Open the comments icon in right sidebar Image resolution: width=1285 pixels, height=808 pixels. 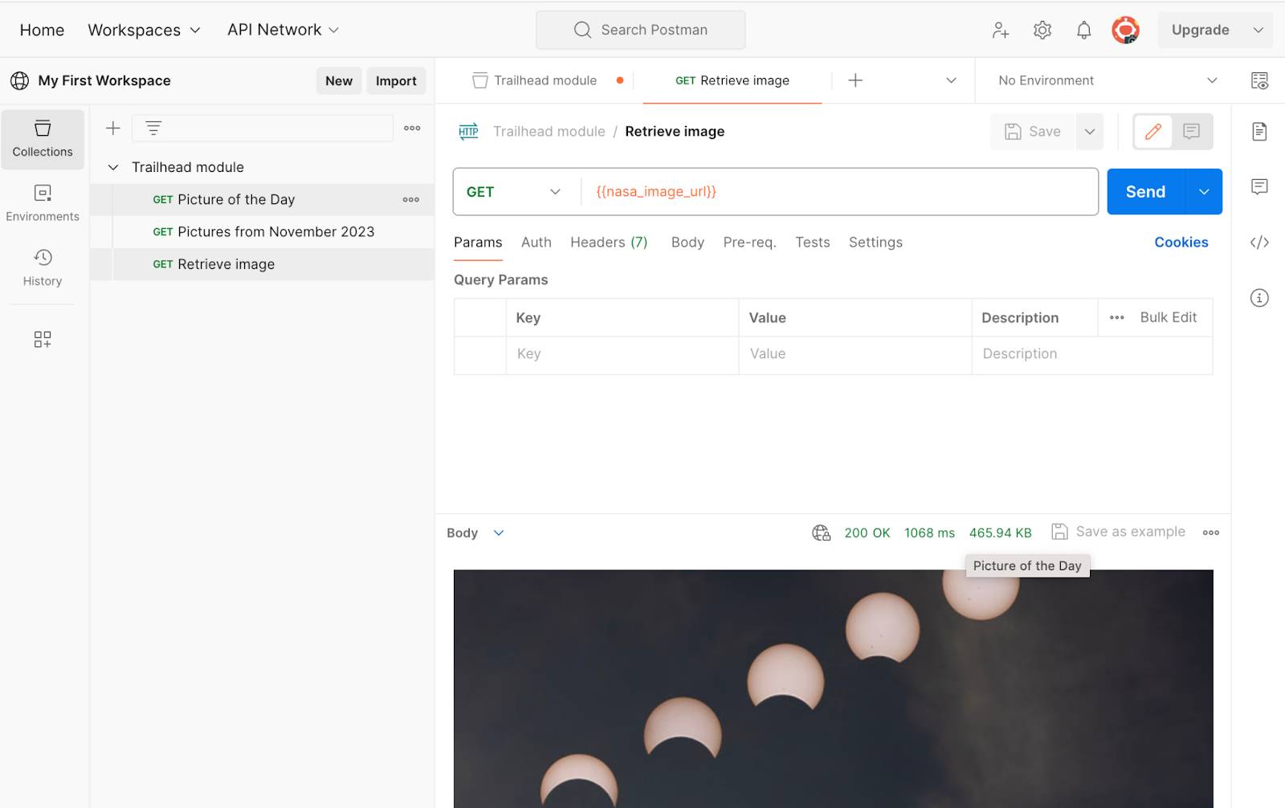point(1259,186)
